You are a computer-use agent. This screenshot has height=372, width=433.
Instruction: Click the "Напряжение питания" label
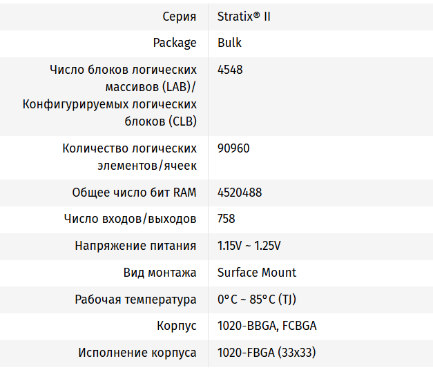pyautogui.click(x=135, y=246)
